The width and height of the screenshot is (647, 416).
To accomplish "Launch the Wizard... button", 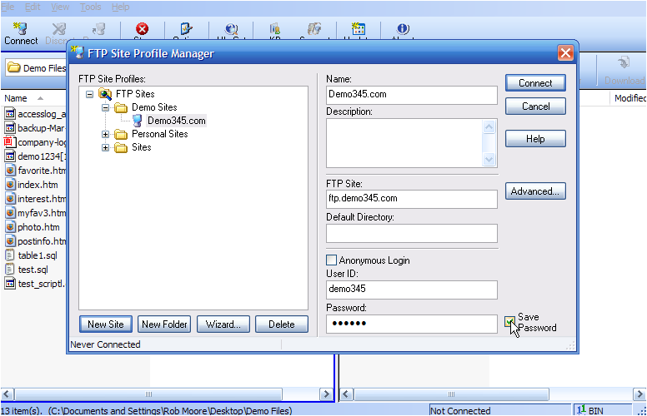I will [223, 324].
